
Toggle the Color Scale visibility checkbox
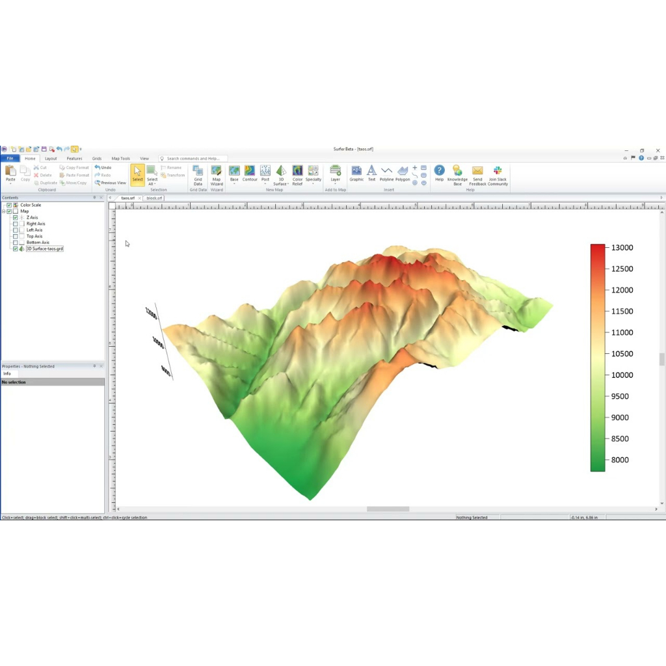click(x=9, y=205)
